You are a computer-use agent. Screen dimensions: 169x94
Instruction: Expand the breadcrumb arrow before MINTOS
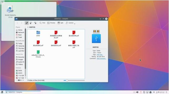tap(28, 27)
